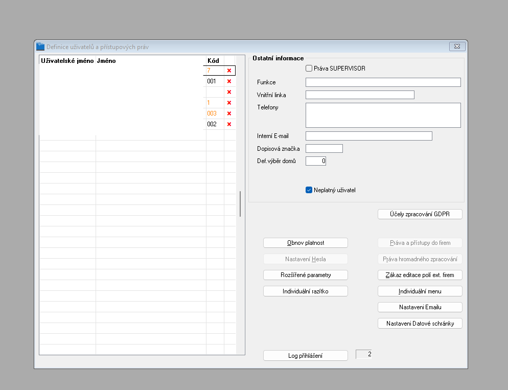Image resolution: width=508 pixels, height=390 pixels.
Task: Select the cell with code 001
Action: tap(215, 81)
